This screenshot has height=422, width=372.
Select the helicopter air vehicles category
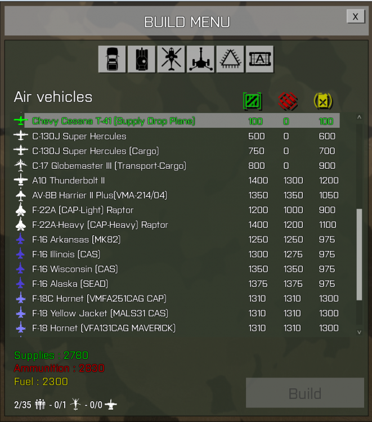171,59
